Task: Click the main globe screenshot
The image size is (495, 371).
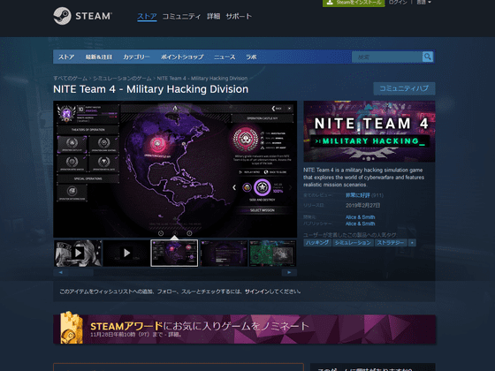Action: tap(175, 169)
